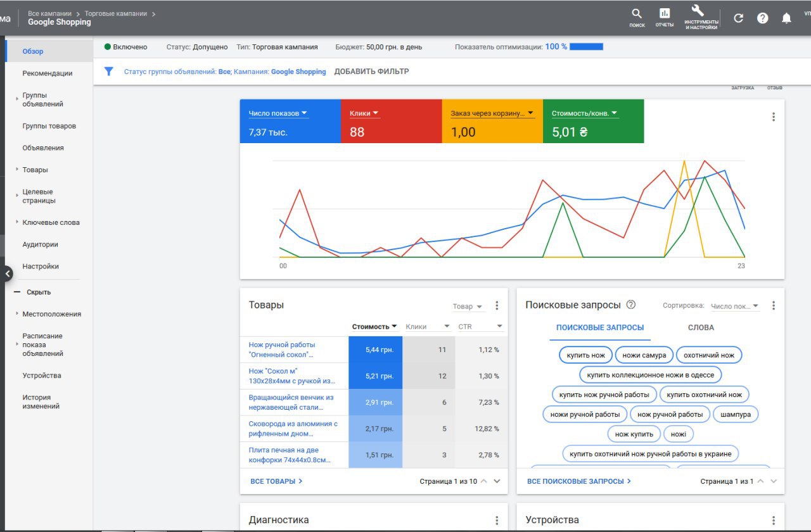Viewport: 811px width, 532px height.
Task: Open the Товар dropdown in Товары card
Action: [468, 307]
